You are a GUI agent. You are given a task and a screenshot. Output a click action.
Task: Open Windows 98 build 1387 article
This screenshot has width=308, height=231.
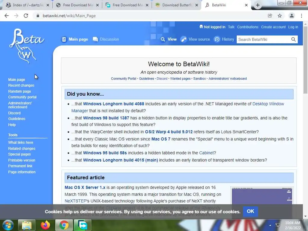(106, 118)
